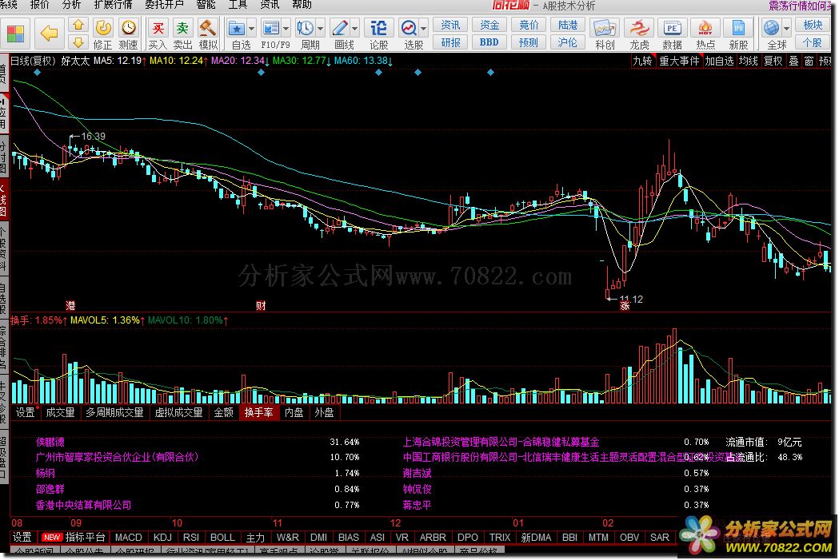Open the 报价 menu
839x560 pixels.
click(40, 5)
